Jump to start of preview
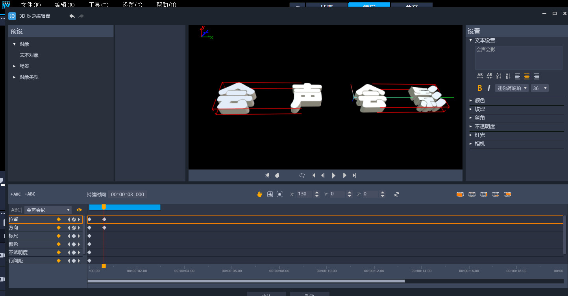This screenshot has width=568, height=296. coord(313,175)
